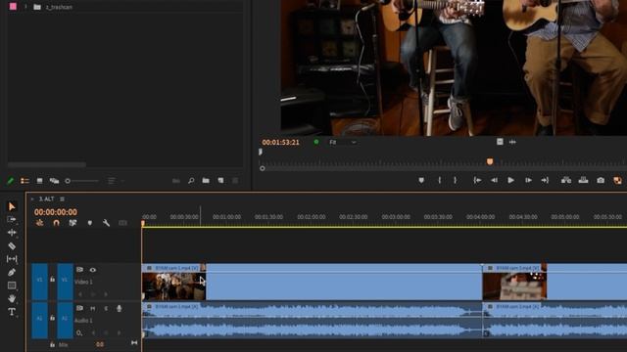The height and width of the screenshot is (352, 627).
Task: Click the project panel thumbnail zoom slider
Action: tap(68, 181)
